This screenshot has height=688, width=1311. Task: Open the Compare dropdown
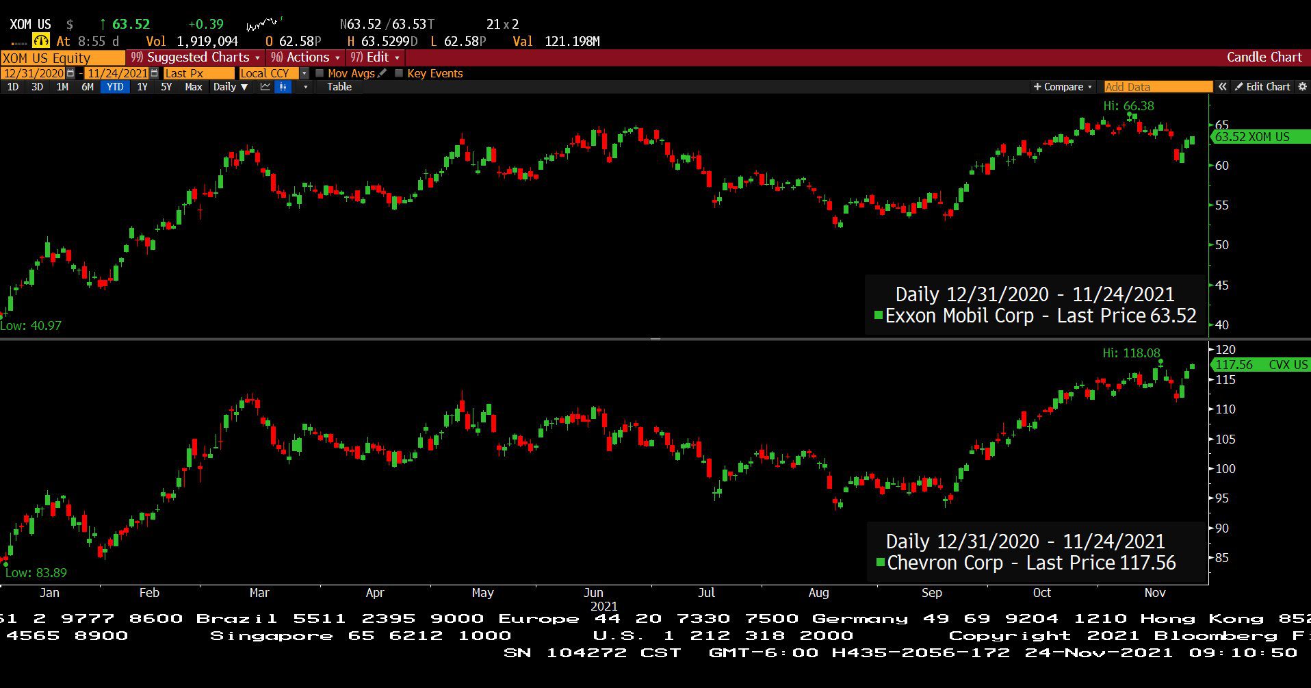[x=1063, y=87]
